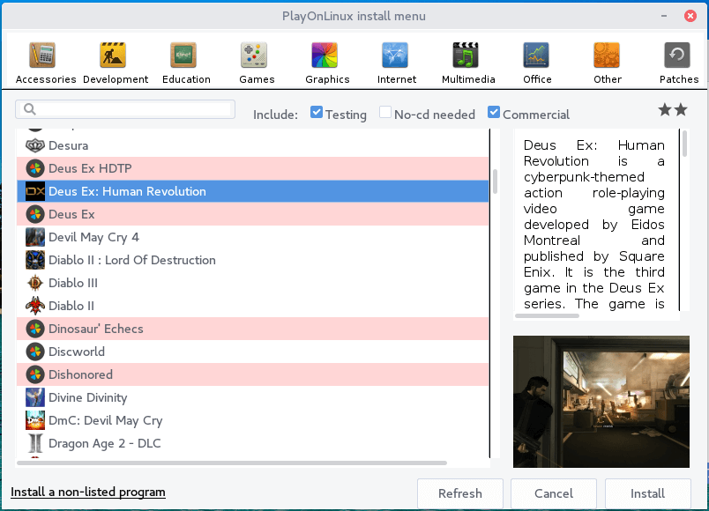Click the Desura app icon
This screenshot has height=511, width=709.
click(x=35, y=145)
